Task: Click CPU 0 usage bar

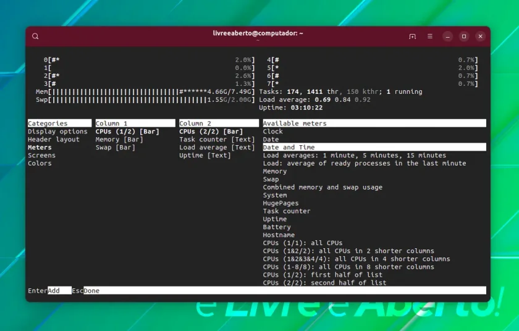Action: click(150, 60)
